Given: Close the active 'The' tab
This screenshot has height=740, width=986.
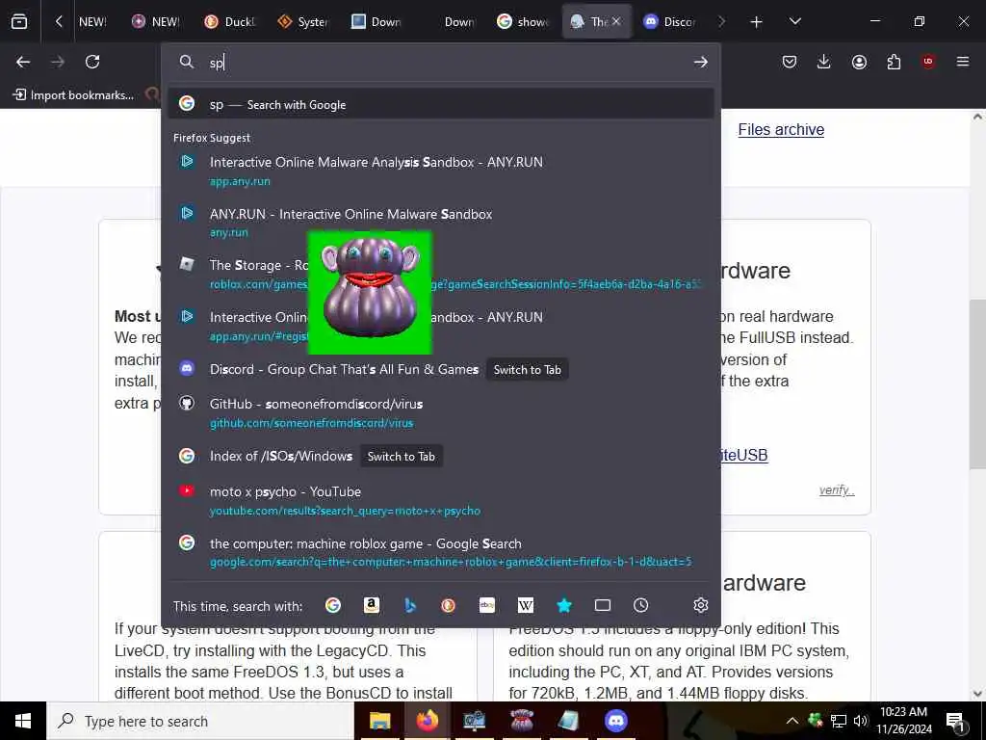Looking at the screenshot, I should pyautogui.click(x=616, y=21).
